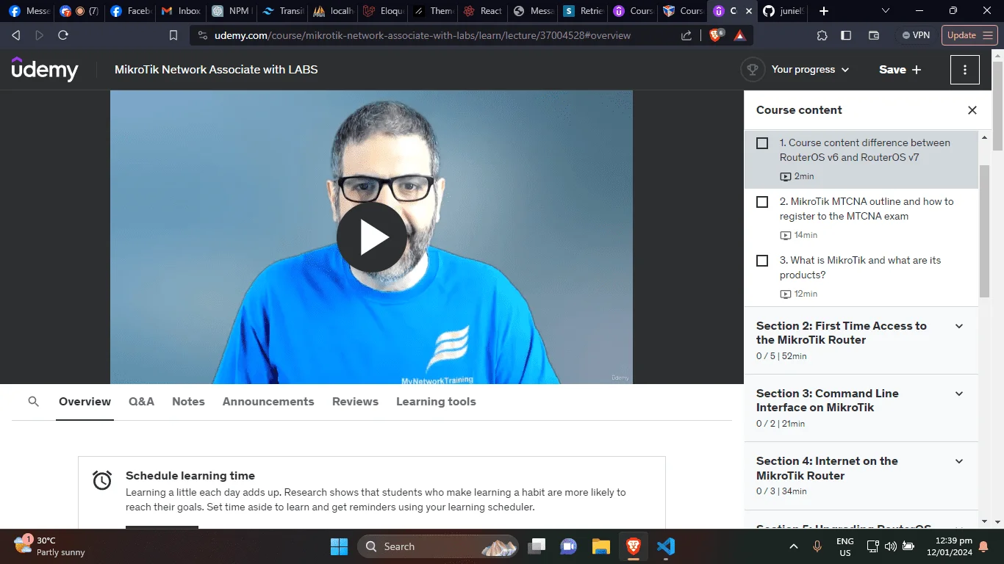Image resolution: width=1004 pixels, height=564 pixels.
Task: Click the share page icon
Action: point(686,35)
